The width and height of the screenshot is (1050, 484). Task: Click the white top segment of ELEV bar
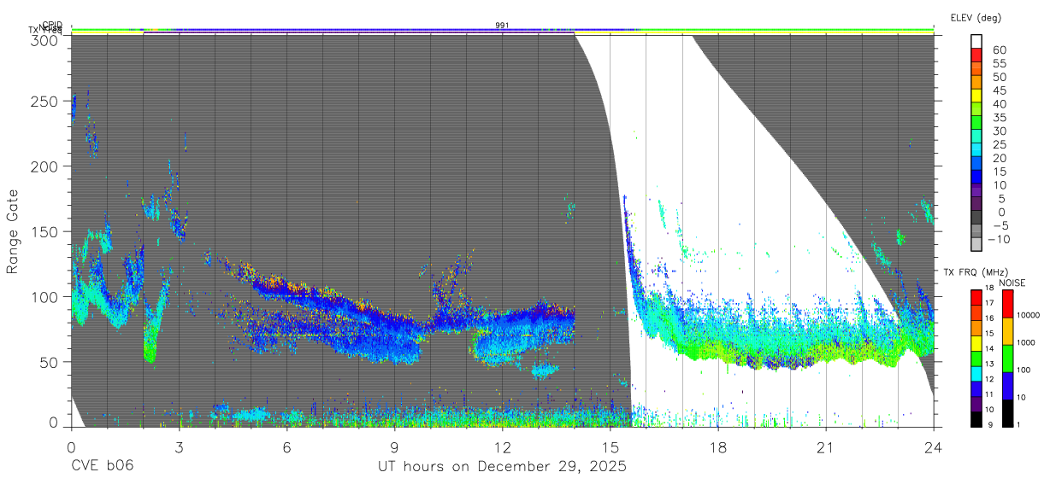pos(977,42)
